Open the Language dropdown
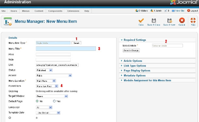Screen dimensions: 199x122 pyautogui.click(x=44, y=107)
